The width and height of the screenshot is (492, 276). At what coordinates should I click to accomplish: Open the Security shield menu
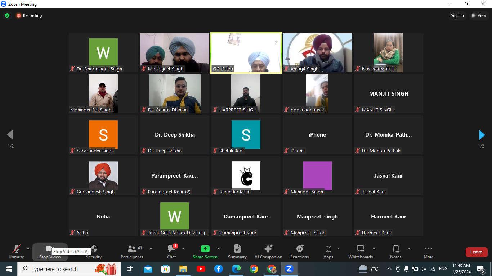point(94,252)
